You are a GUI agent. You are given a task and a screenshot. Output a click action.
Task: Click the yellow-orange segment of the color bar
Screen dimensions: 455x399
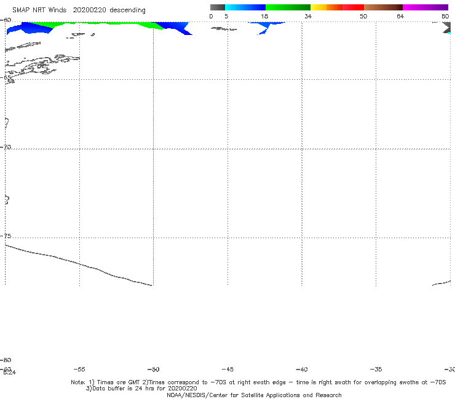coord(326,7)
